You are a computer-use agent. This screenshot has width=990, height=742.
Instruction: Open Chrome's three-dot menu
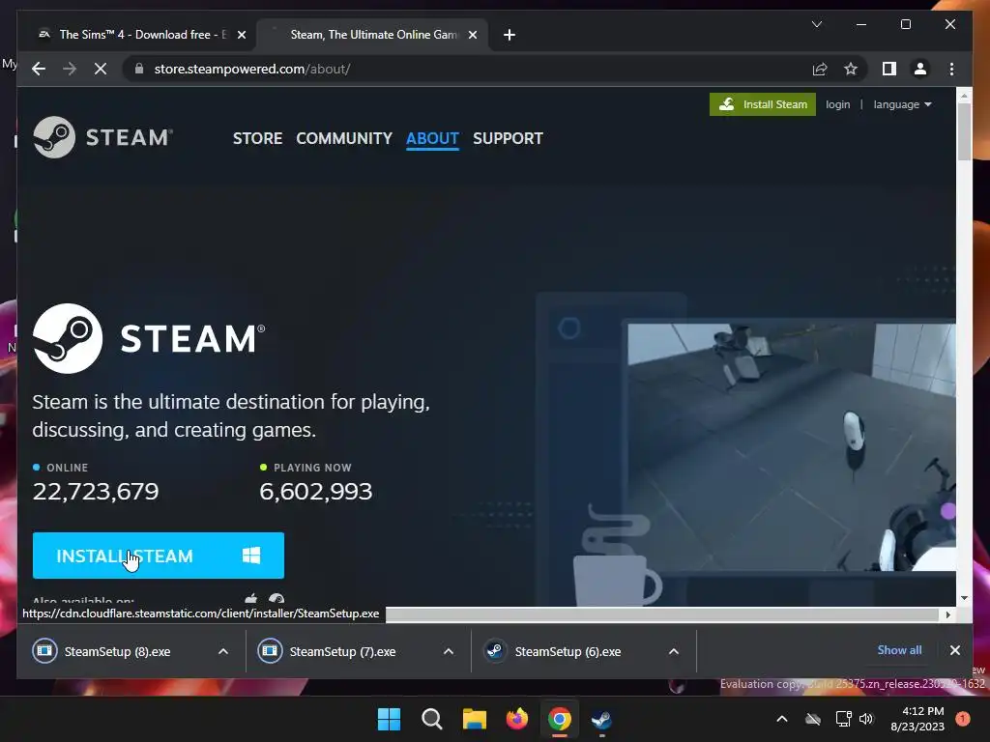tap(951, 69)
